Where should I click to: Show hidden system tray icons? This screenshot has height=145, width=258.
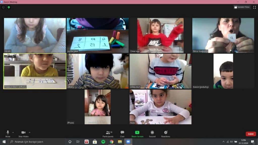(x=223, y=142)
